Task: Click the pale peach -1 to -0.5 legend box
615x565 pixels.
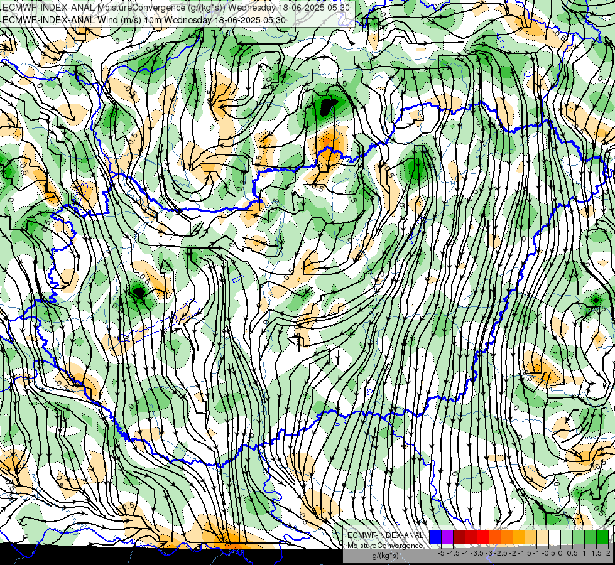Action: (542, 537)
